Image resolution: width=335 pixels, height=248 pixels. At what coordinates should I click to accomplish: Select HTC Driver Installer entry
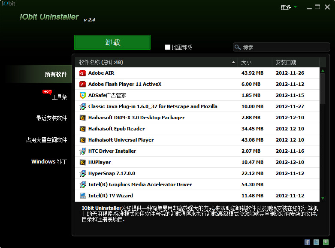point(112,151)
